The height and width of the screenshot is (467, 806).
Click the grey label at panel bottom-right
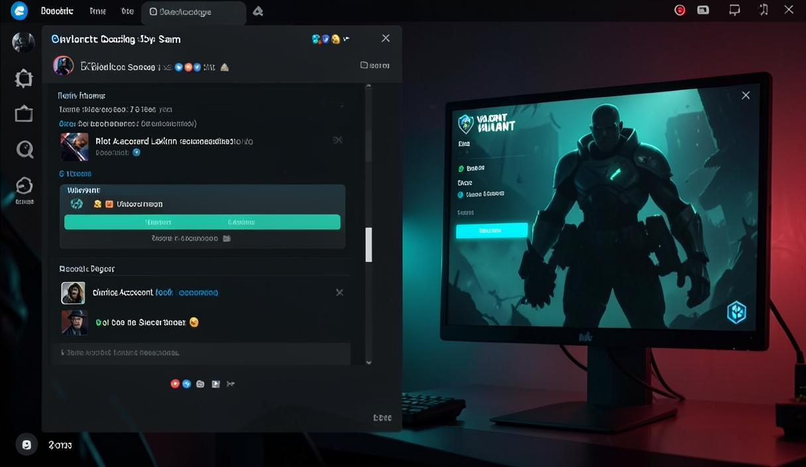pyautogui.click(x=382, y=418)
